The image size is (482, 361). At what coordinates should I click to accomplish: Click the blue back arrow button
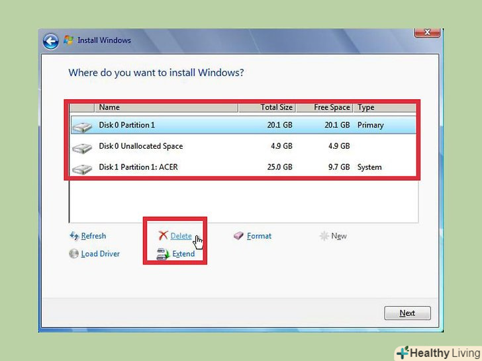pyautogui.click(x=51, y=41)
